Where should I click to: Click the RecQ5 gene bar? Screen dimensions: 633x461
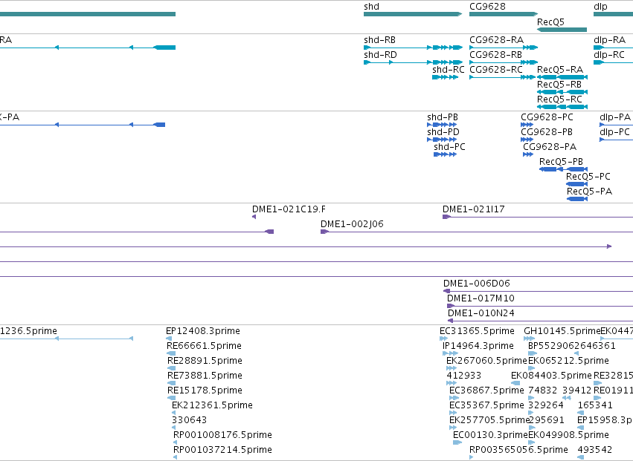pyautogui.click(x=562, y=30)
